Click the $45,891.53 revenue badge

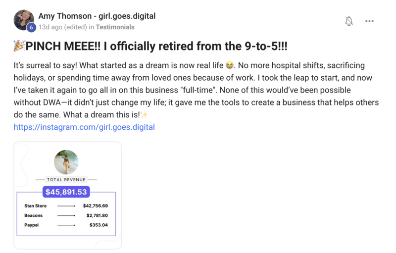click(66, 192)
